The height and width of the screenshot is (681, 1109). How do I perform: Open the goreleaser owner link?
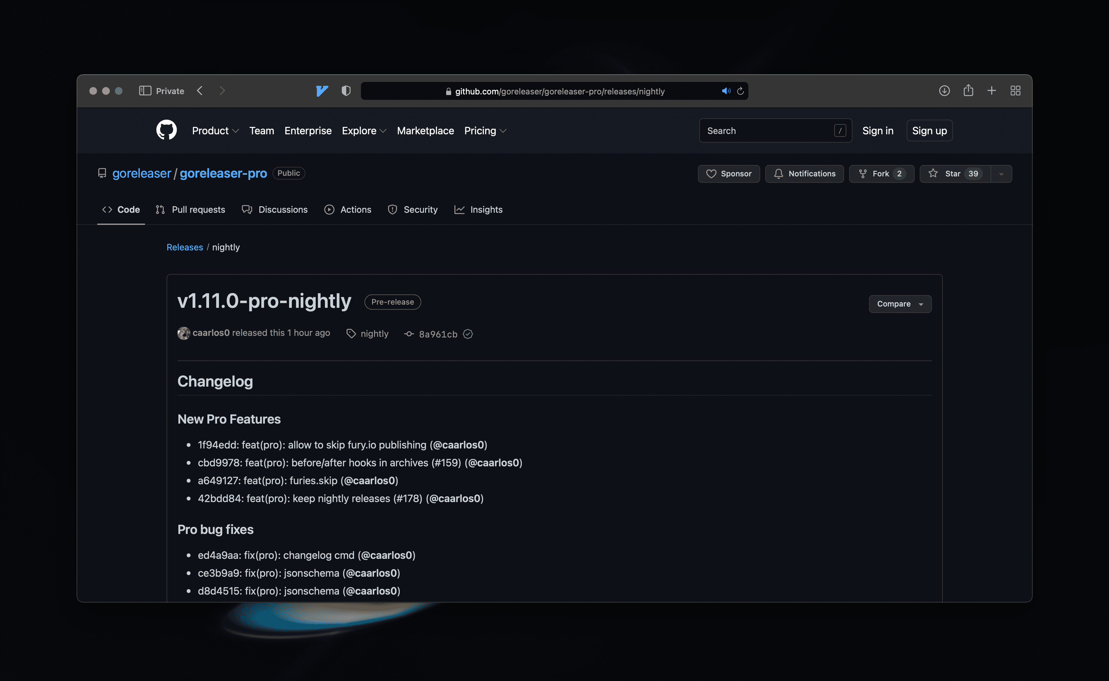point(141,174)
